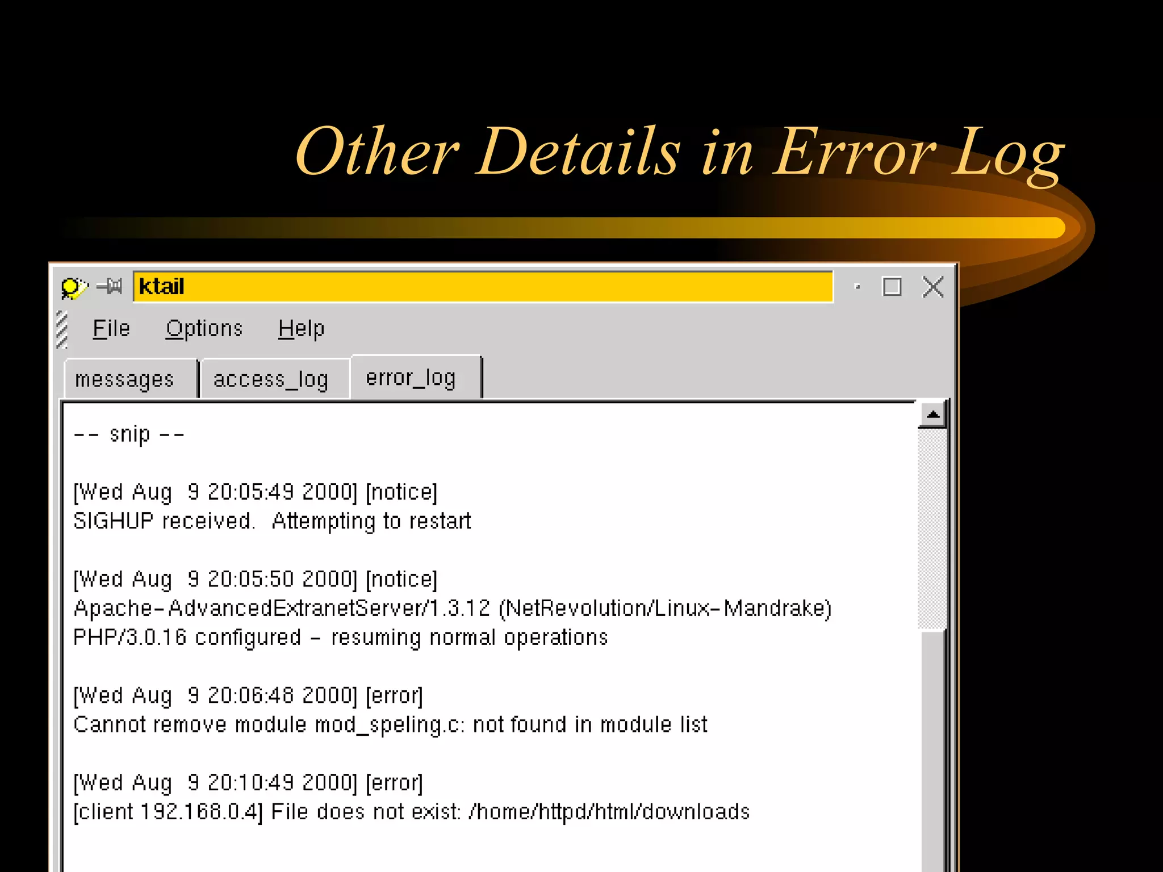Screen dimensions: 1163x872
Task: Click the '20:05:49 2000] [notice]' timestamp line
Action: (x=256, y=492)
